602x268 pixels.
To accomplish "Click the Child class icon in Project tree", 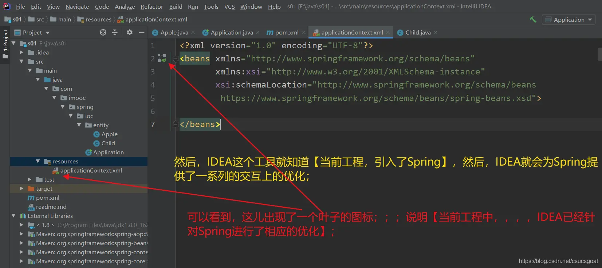I will point(97,143).
